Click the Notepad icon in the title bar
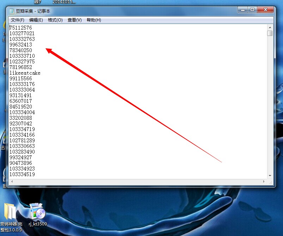Image resolution: width=283 pixels, height=236 pixels. click(12, 11)
